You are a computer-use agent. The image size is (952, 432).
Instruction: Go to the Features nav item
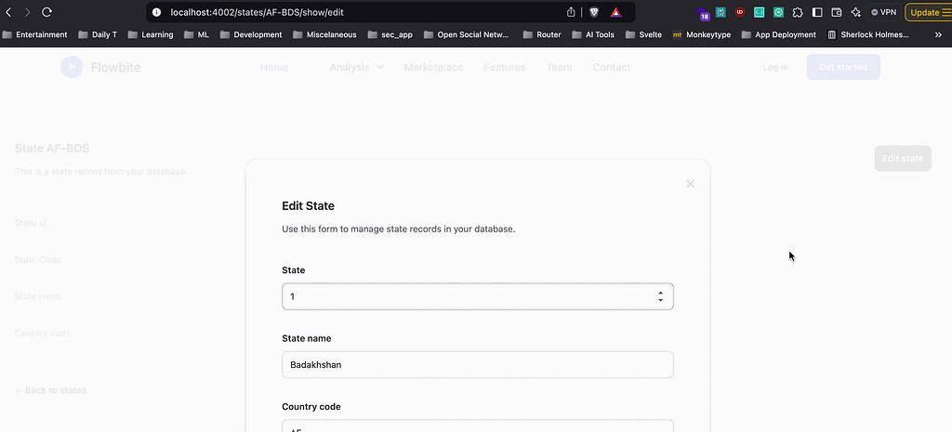click(x=504, y=67)
